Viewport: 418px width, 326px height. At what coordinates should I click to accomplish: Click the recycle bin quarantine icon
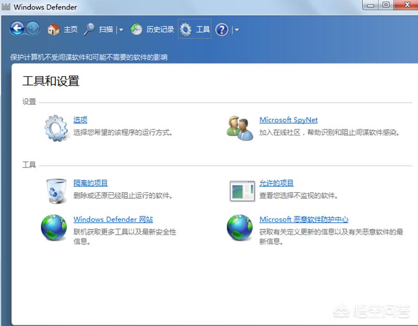56,190
